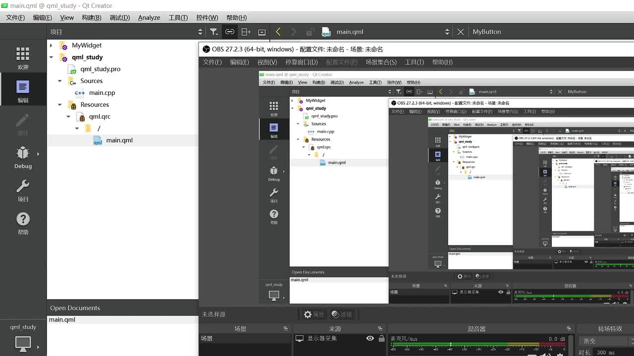This screenshot has height=356, width=634.
Task: Open the 调试(D) debug menu
Action: point(119,17)
